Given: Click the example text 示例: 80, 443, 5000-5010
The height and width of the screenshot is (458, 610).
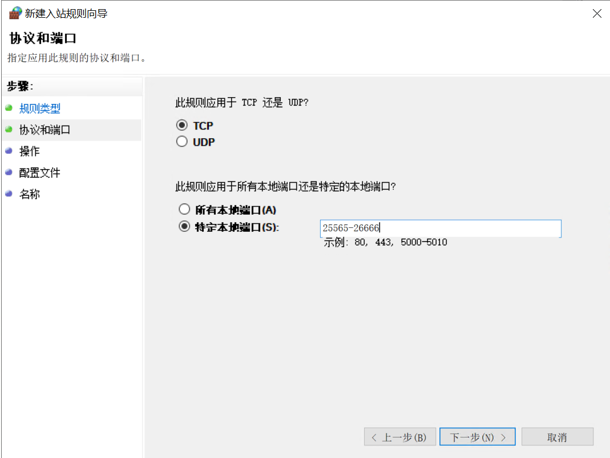Looking at the screenshot, I should tap(386, 242).
